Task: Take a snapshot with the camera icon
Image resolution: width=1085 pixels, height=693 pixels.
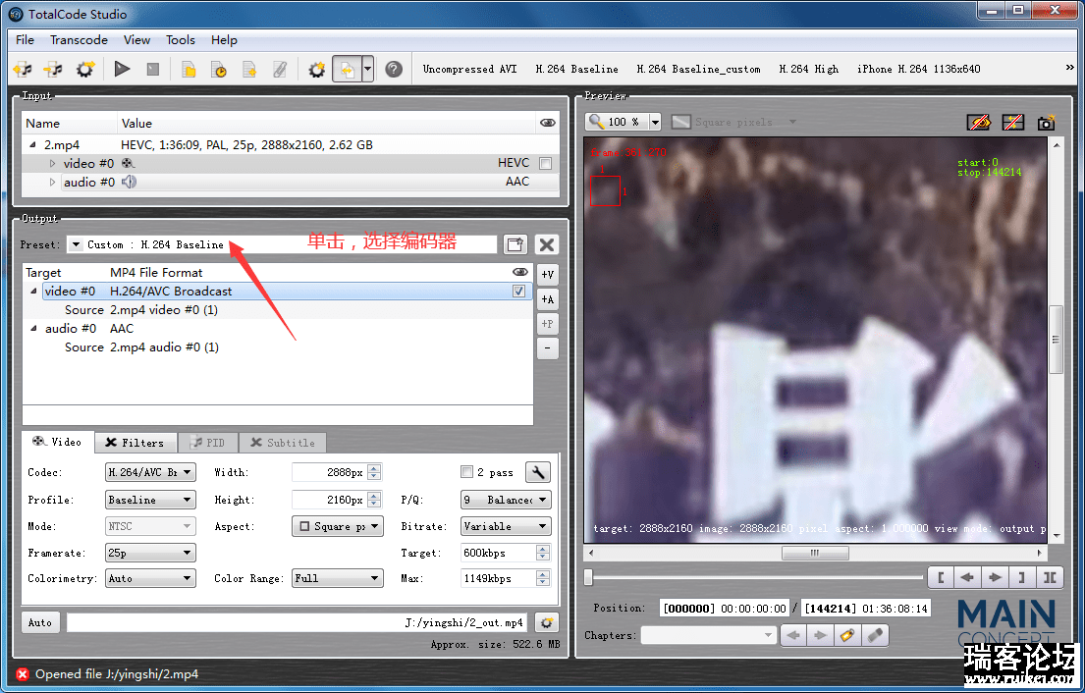Action: point(1047,123)
